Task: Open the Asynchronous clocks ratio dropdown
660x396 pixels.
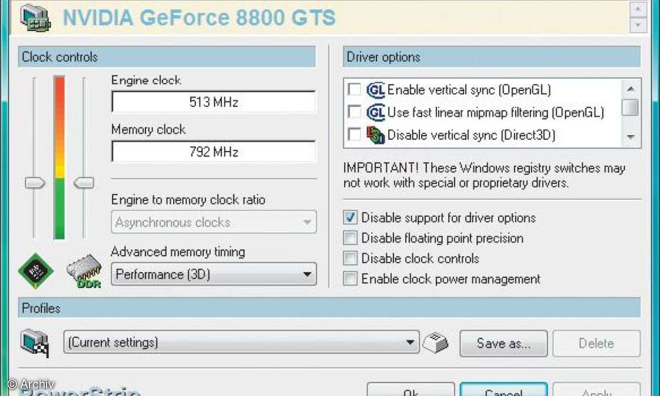Action: pos(214,222)
